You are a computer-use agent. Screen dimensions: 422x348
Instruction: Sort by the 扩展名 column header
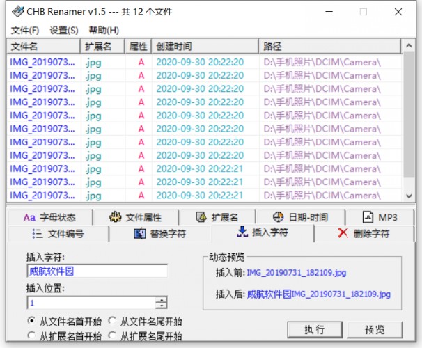tap(102, 46)
